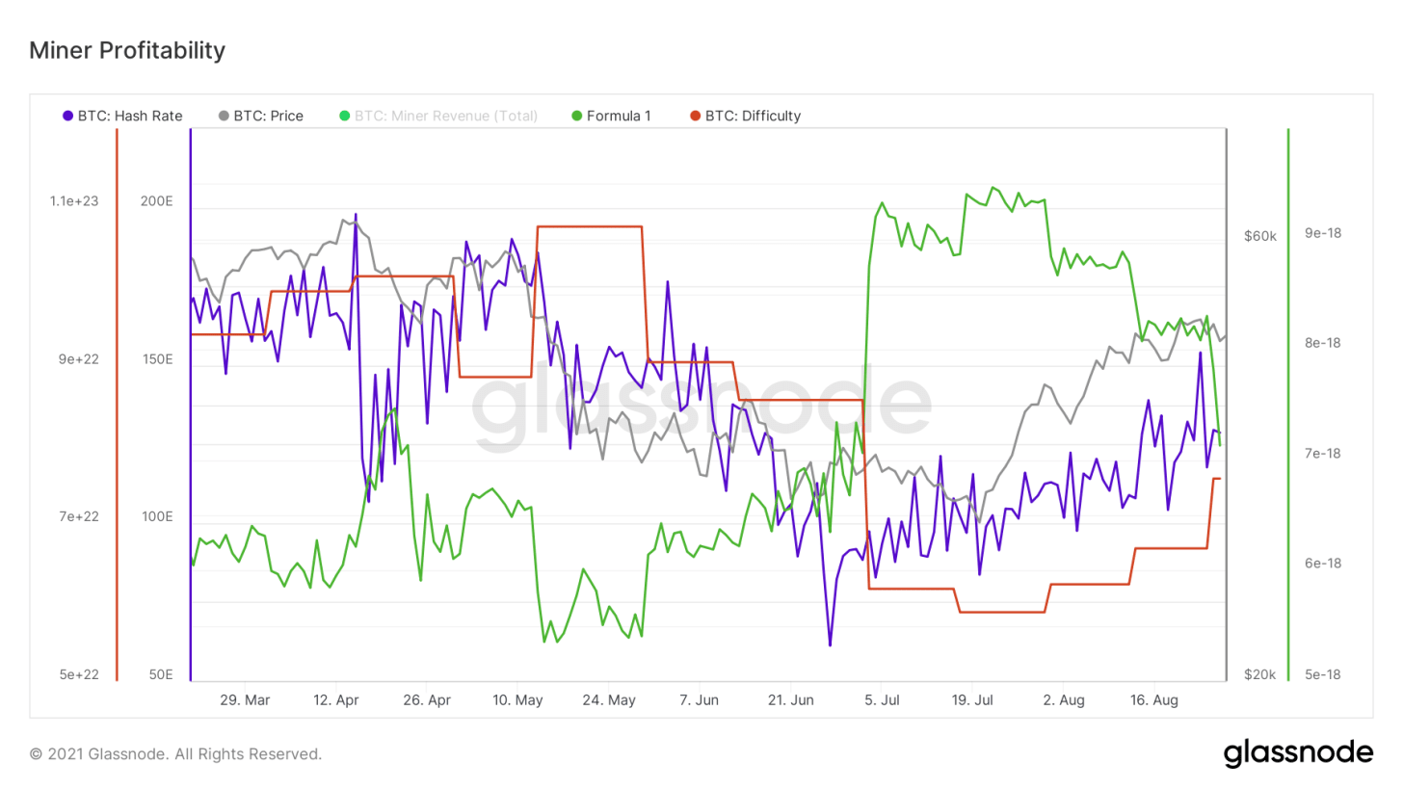This screenshot has width=1403, height=789.
Task: Click the green dot beside Formula 1
Action: [576, 117]
